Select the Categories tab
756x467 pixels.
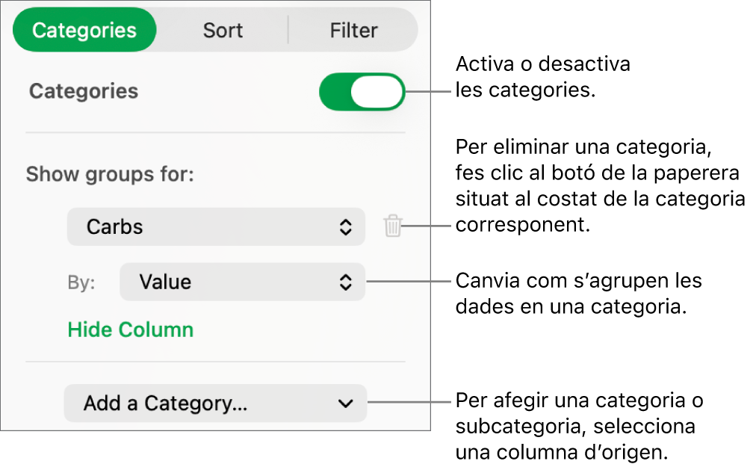pyautogui.click(x=84, y=30)
